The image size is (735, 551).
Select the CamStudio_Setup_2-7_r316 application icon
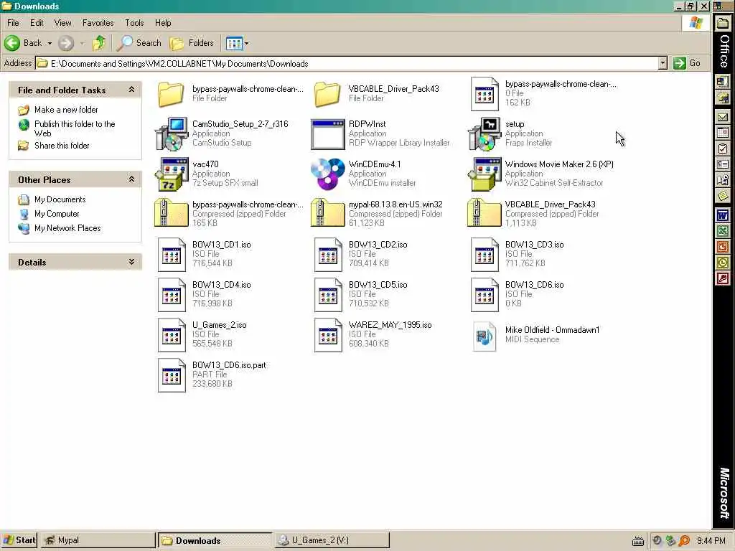click(172, 134)
